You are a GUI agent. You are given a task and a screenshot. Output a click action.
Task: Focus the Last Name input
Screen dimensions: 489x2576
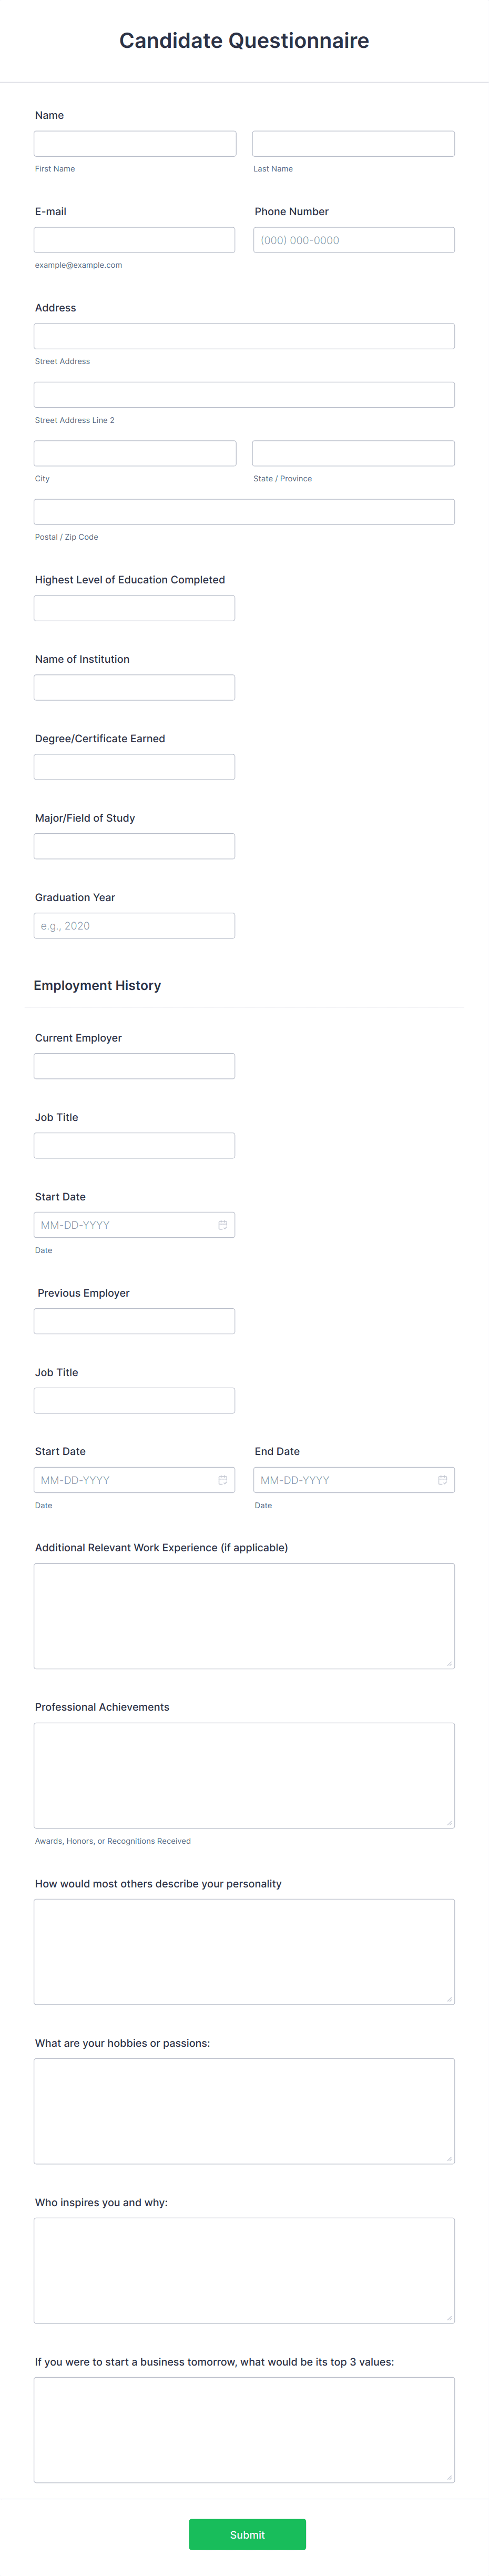[353, 144]
